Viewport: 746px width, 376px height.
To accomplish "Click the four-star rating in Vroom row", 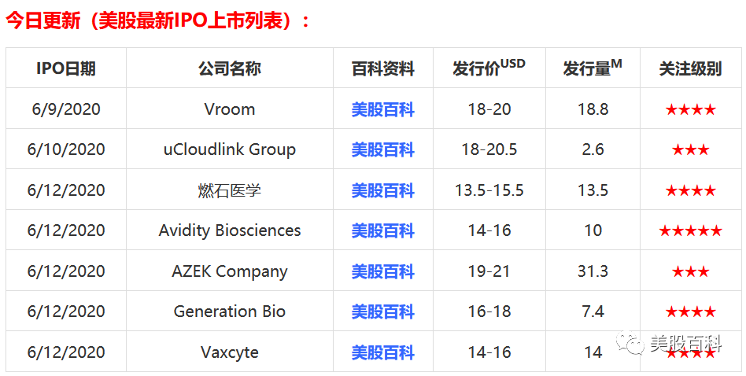I will [690, 110].
